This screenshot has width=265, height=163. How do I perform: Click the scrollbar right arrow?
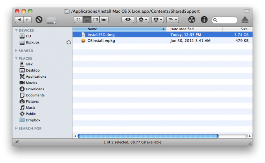point(250,136)
